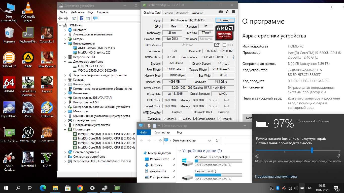Click scan for hardware changes monitor icon
Viewport: 344px width, 193px height.
95,18
